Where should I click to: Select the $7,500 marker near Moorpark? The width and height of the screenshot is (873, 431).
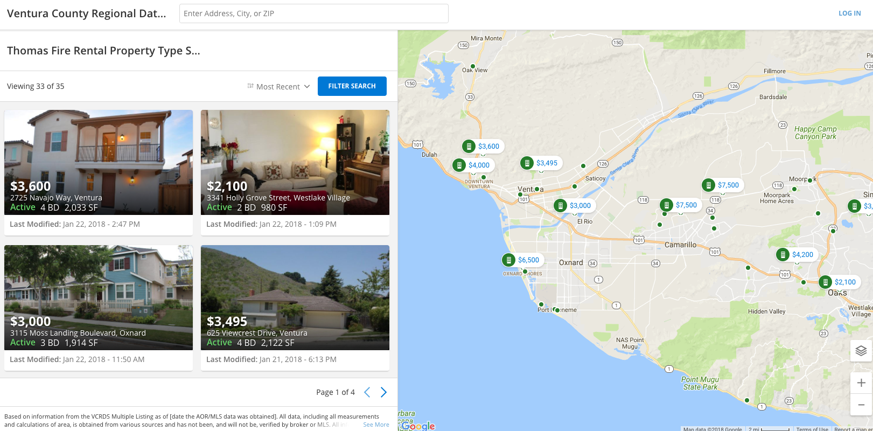722,185
